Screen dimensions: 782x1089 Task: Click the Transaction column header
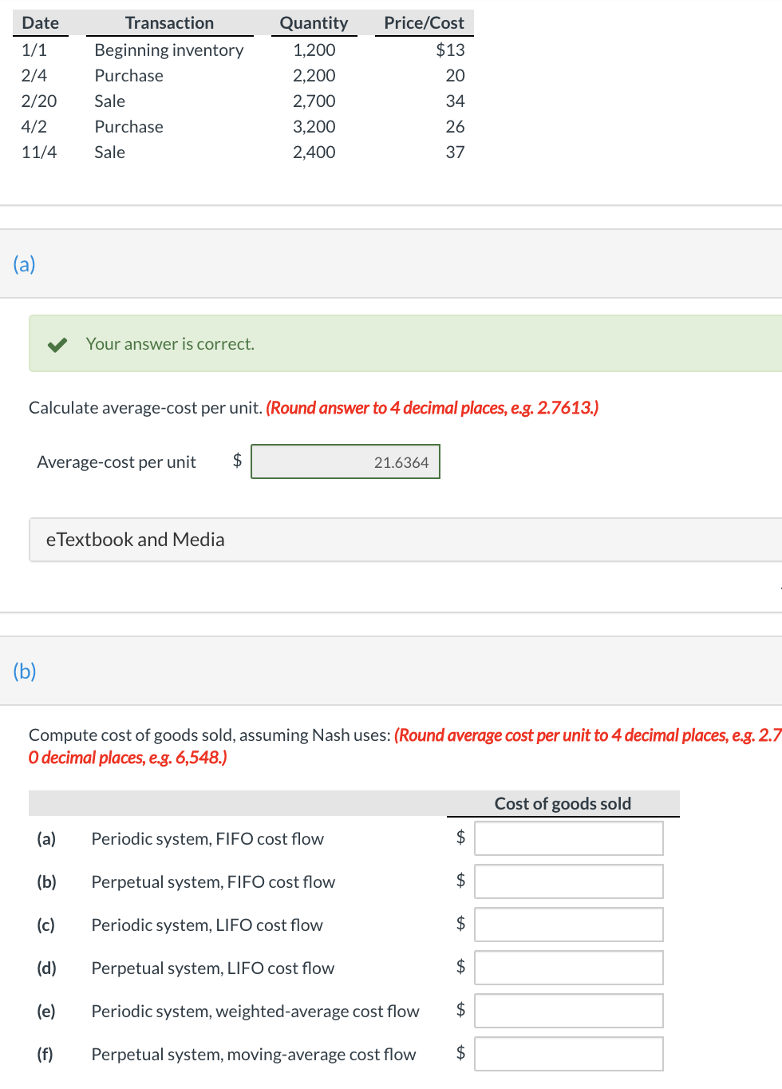pyautogui.click(x=170, y=22)
